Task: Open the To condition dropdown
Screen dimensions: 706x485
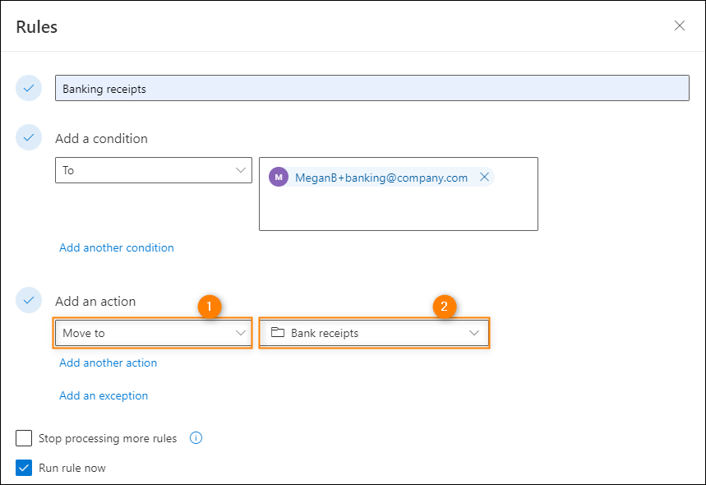Action: point(154,170)
